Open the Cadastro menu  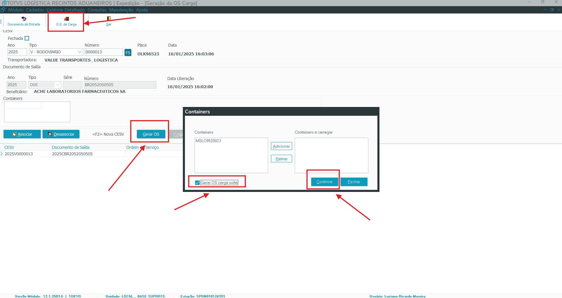click(35, 10)
